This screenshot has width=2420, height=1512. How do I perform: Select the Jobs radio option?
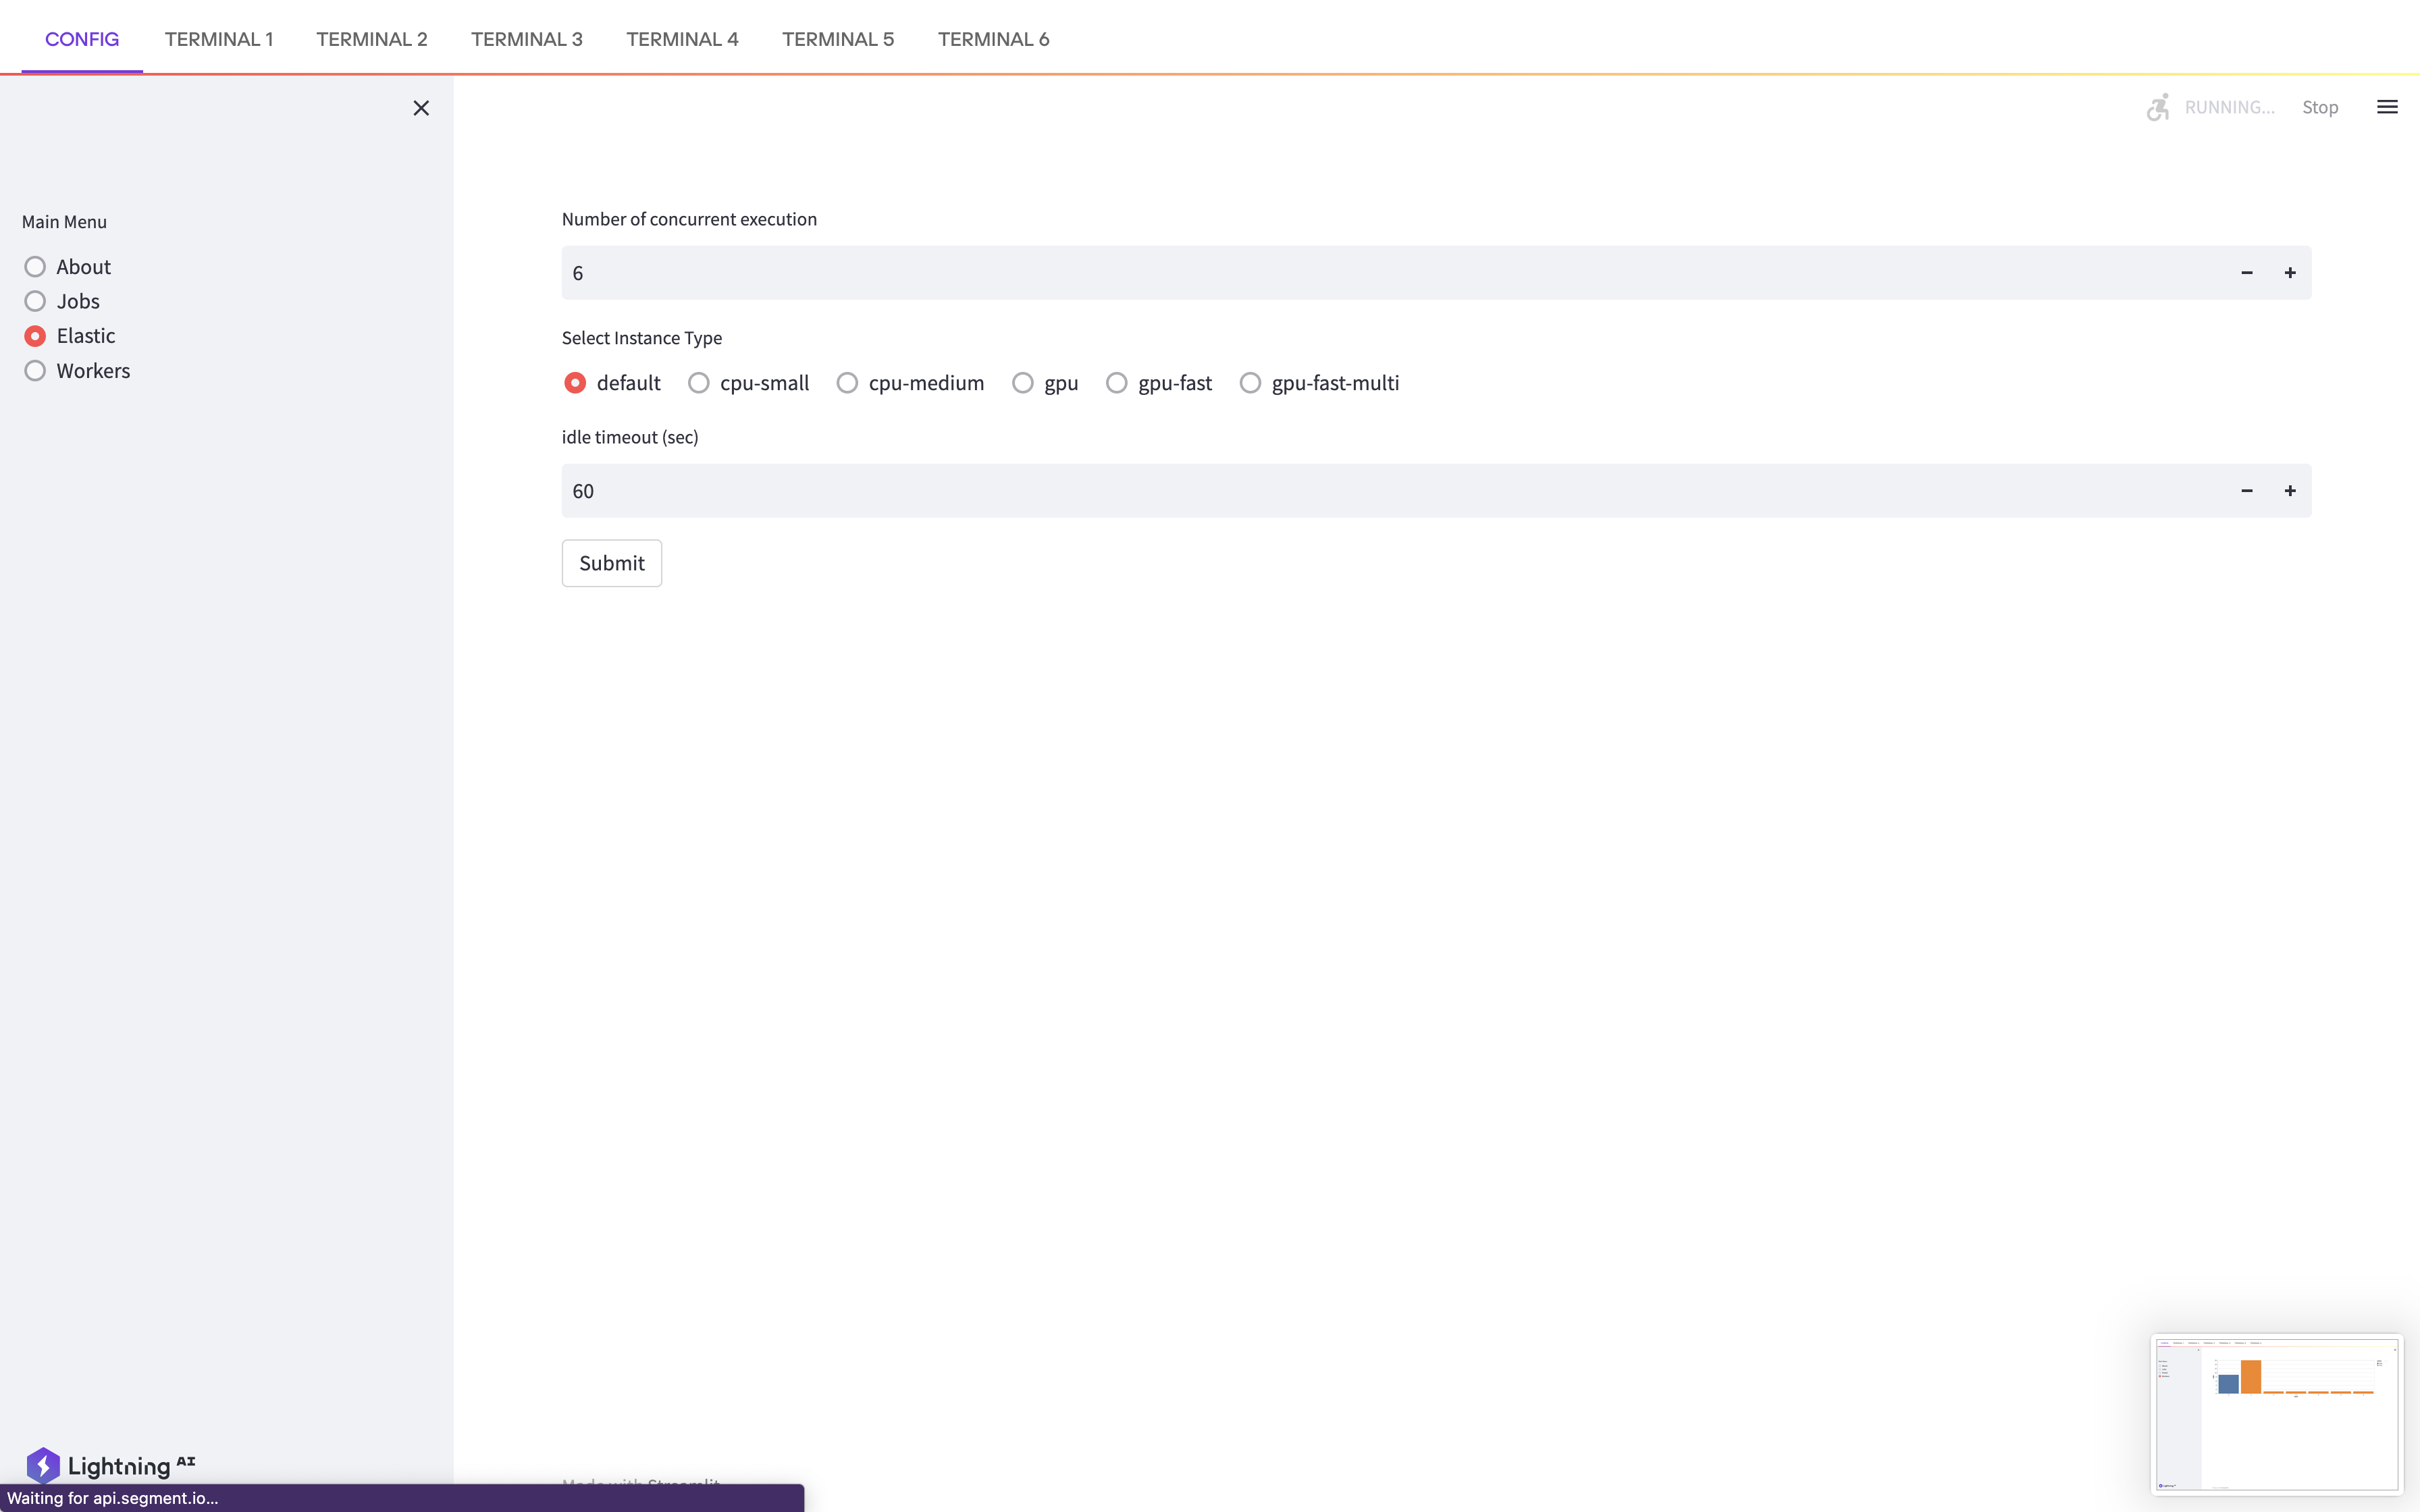pos(35,301)
